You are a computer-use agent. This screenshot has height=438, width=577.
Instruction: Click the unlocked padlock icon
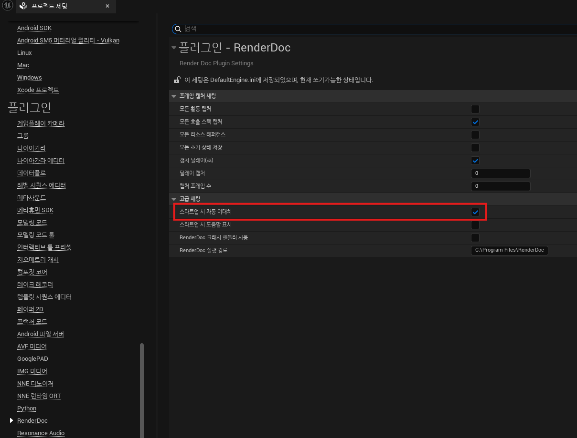pos(176,80)
